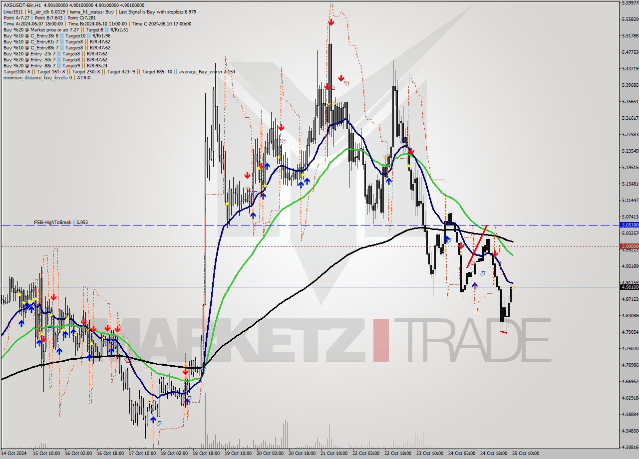Image resolution: width=639 pixels, height=459 pixels.
Task: Click the '24 Oct 18:00' time axis label
Action: (493, 454)
